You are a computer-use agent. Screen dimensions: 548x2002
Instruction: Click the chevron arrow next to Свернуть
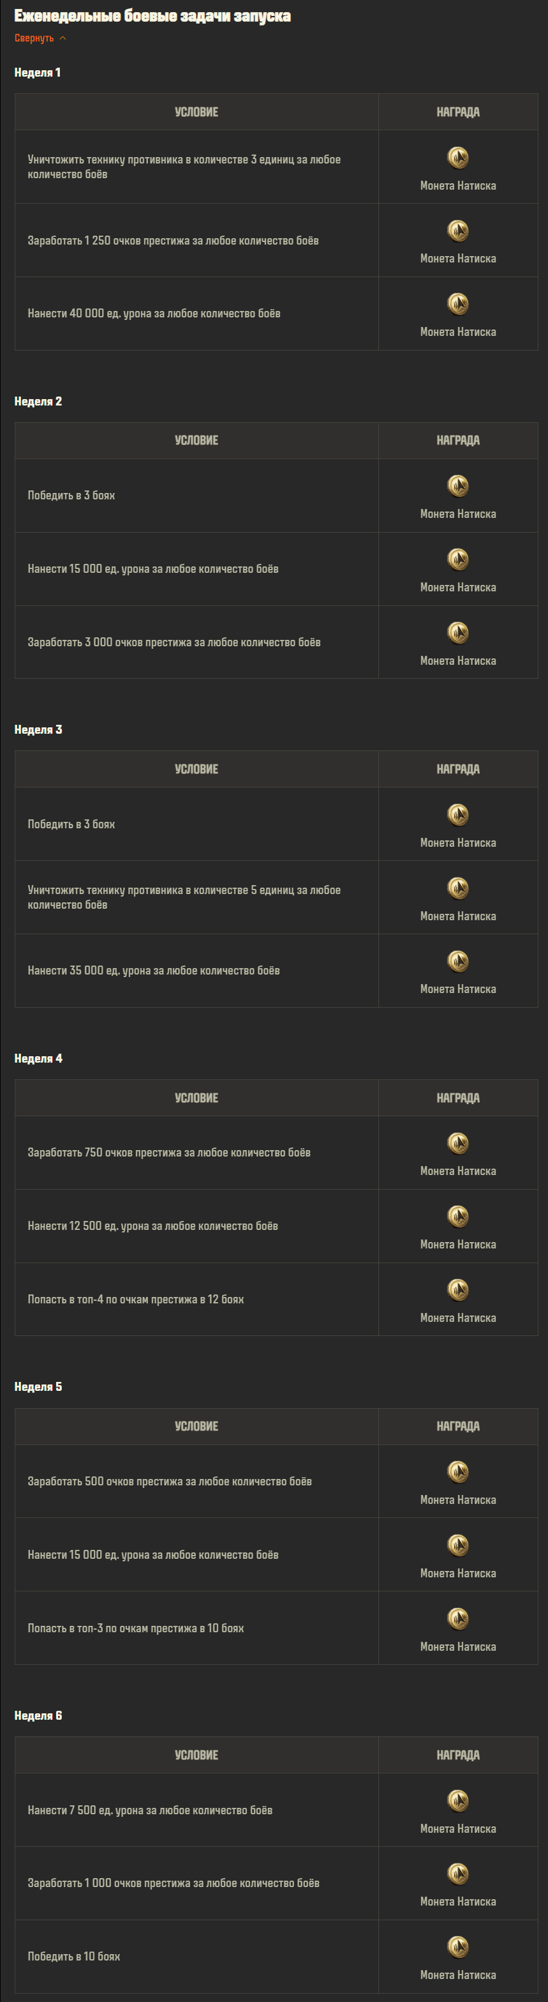(63, 38)
